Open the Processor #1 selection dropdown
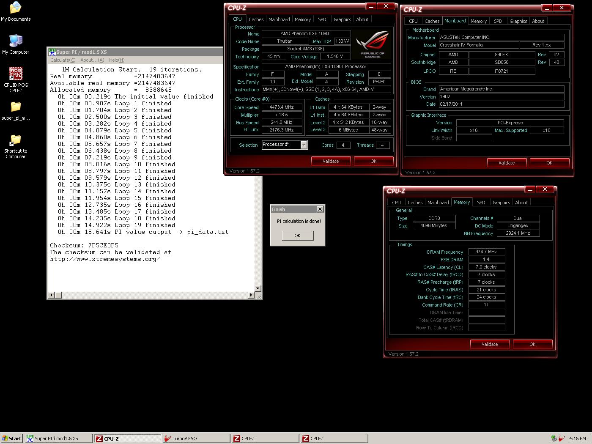Viewport: 592px width, 444px height. click(304, 145)
